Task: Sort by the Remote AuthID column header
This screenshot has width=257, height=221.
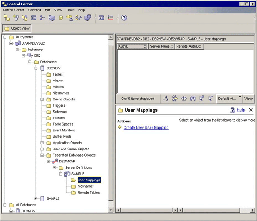Action: [189, 46]
